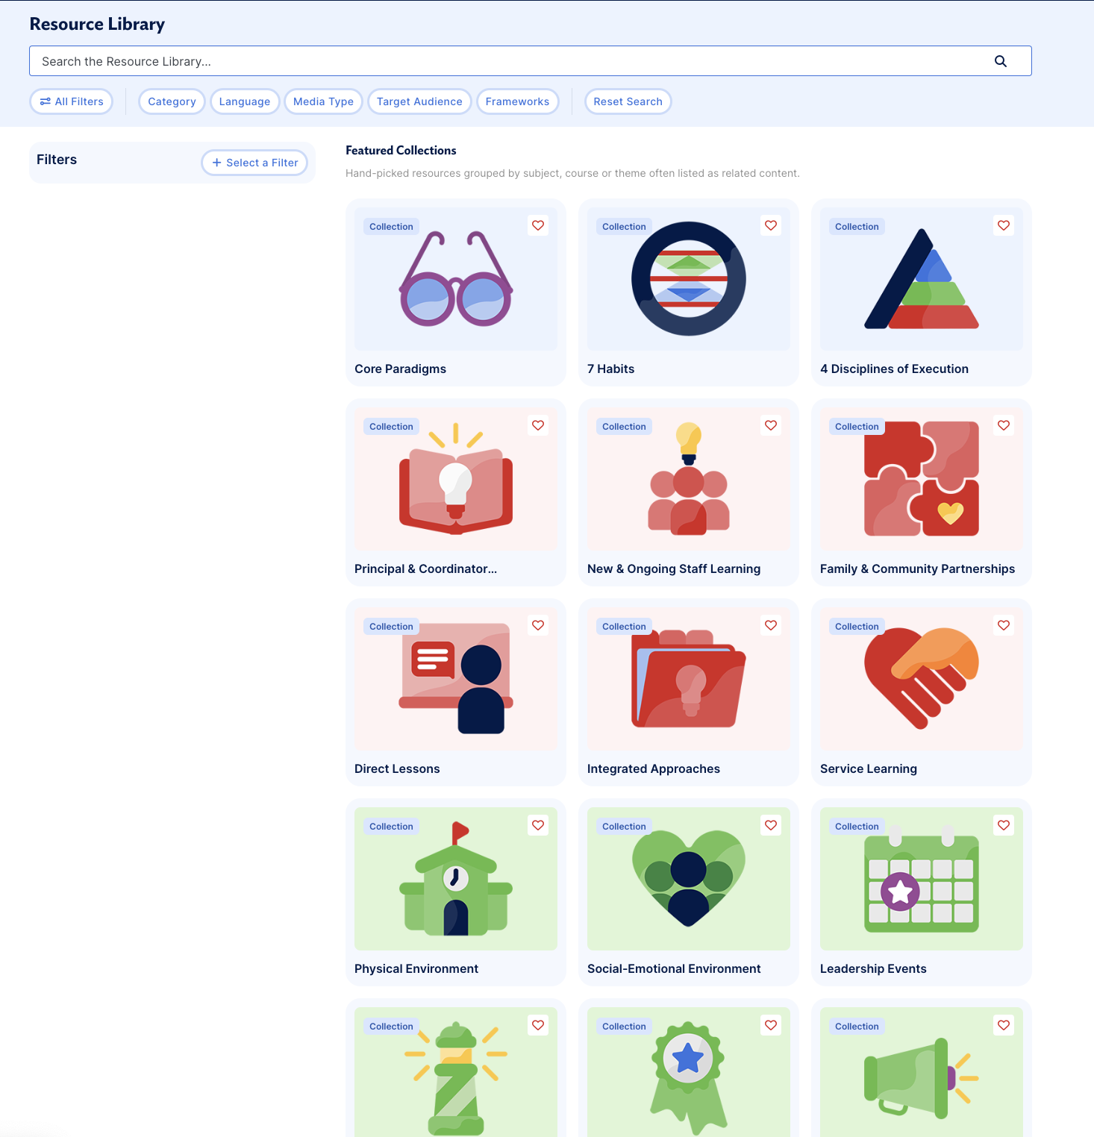This screenshot has width=1094, height=1137.
Task: Click the Select a Filter button
Action: click(x=254, y=163)
